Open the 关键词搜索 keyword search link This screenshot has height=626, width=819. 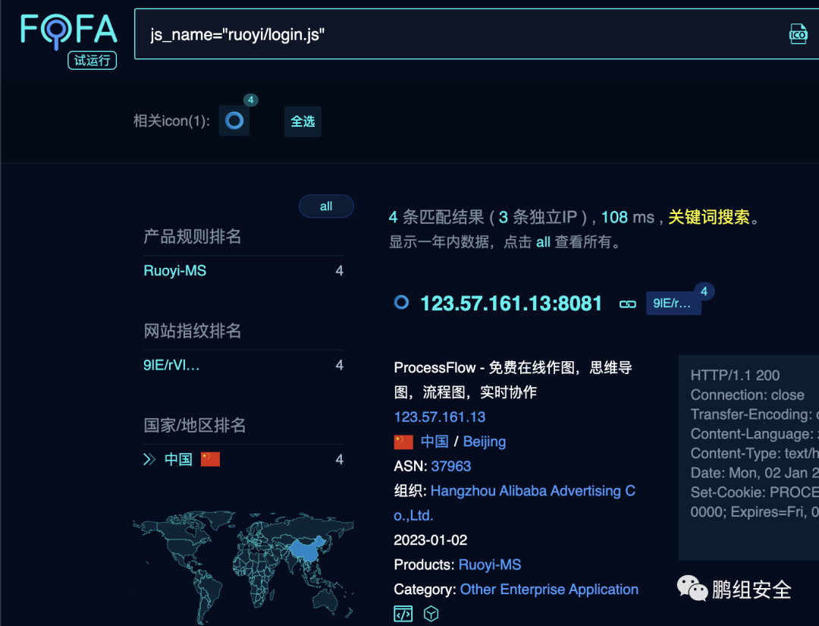709,217
